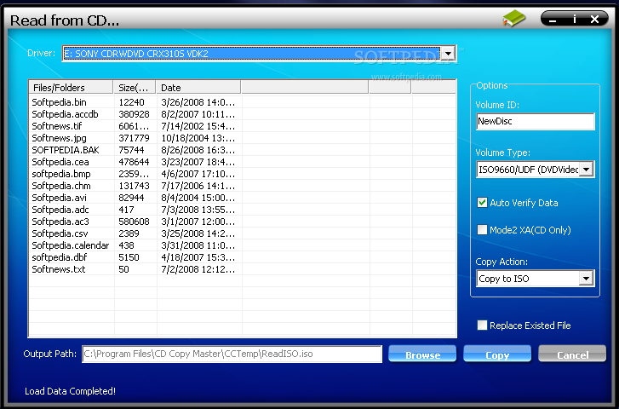Sort by Date column header
Viewport: 619px width, 409px height.
198,87
